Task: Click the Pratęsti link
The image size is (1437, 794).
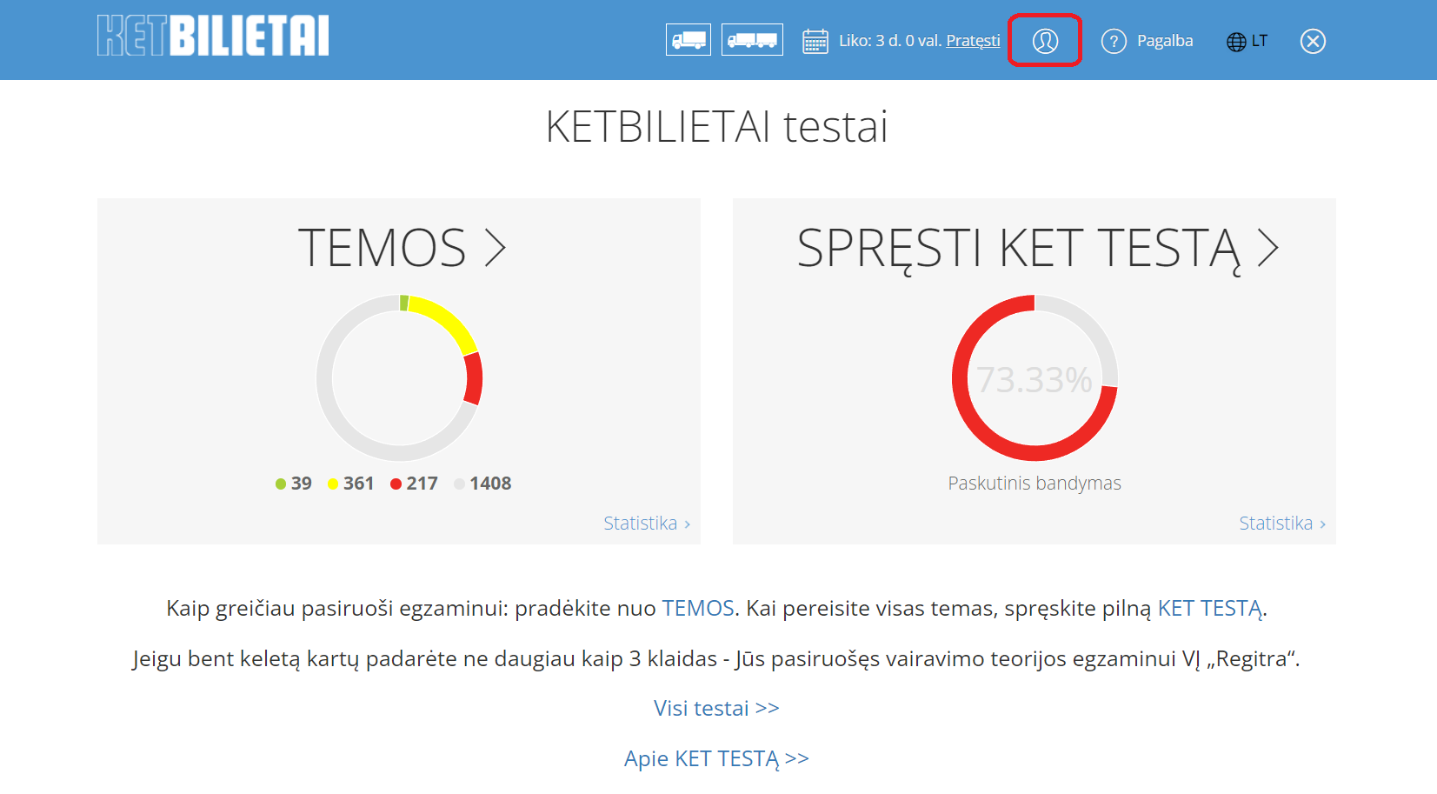Action: point(973,41)
